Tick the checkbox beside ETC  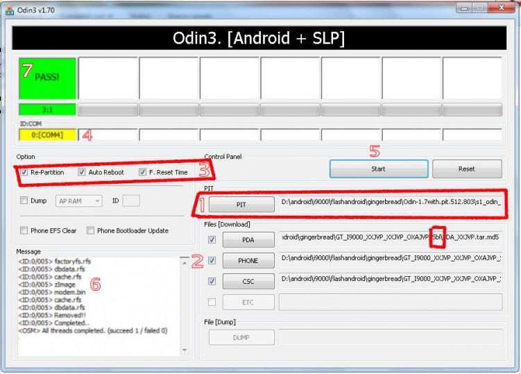pyautogui.click(x=212, y=303)
